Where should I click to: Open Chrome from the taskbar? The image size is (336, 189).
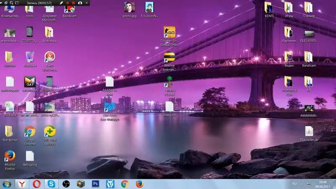point(125,184)
